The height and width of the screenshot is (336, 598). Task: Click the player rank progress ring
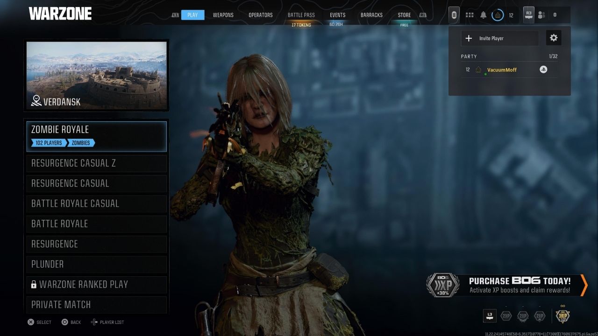497,15
